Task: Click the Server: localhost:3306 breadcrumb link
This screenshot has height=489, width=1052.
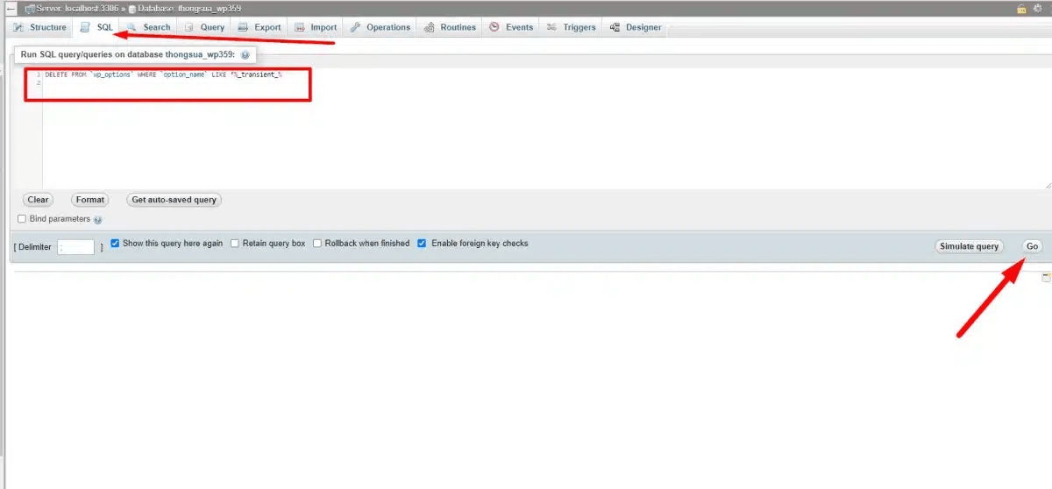Action: coord(77,8)
